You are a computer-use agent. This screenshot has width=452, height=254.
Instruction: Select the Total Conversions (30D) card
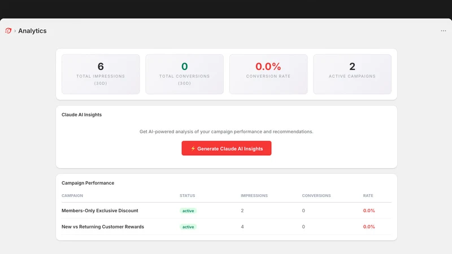[185, 75]
